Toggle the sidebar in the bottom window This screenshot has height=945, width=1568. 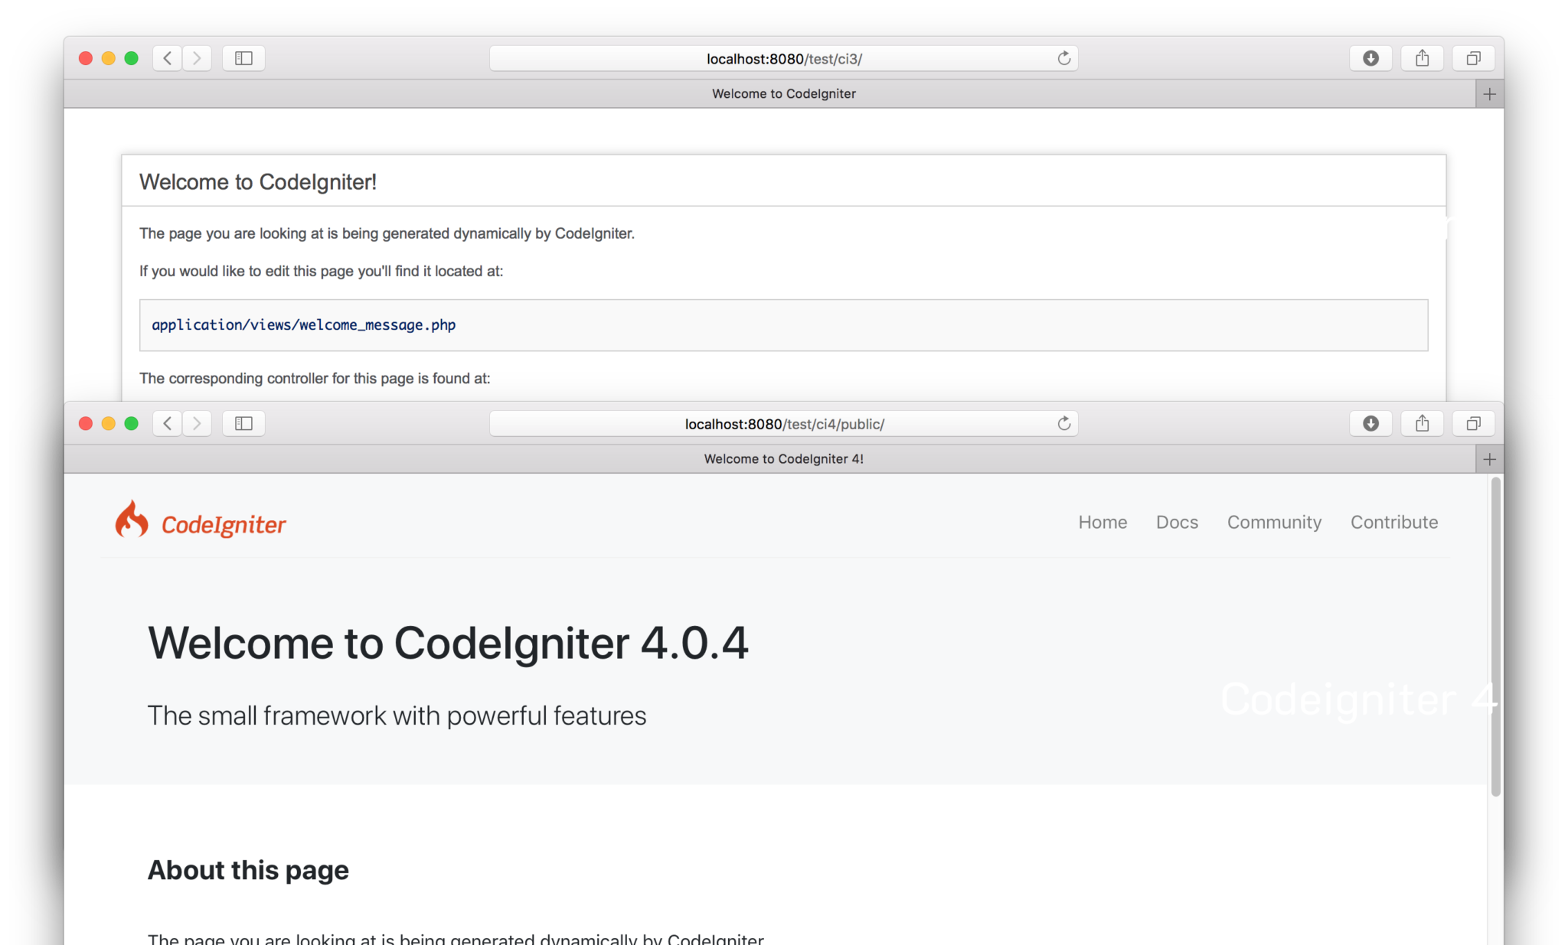[243, 423]
